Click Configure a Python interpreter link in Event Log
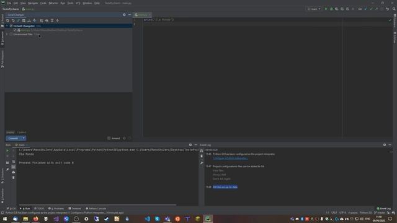 point(230,159)
